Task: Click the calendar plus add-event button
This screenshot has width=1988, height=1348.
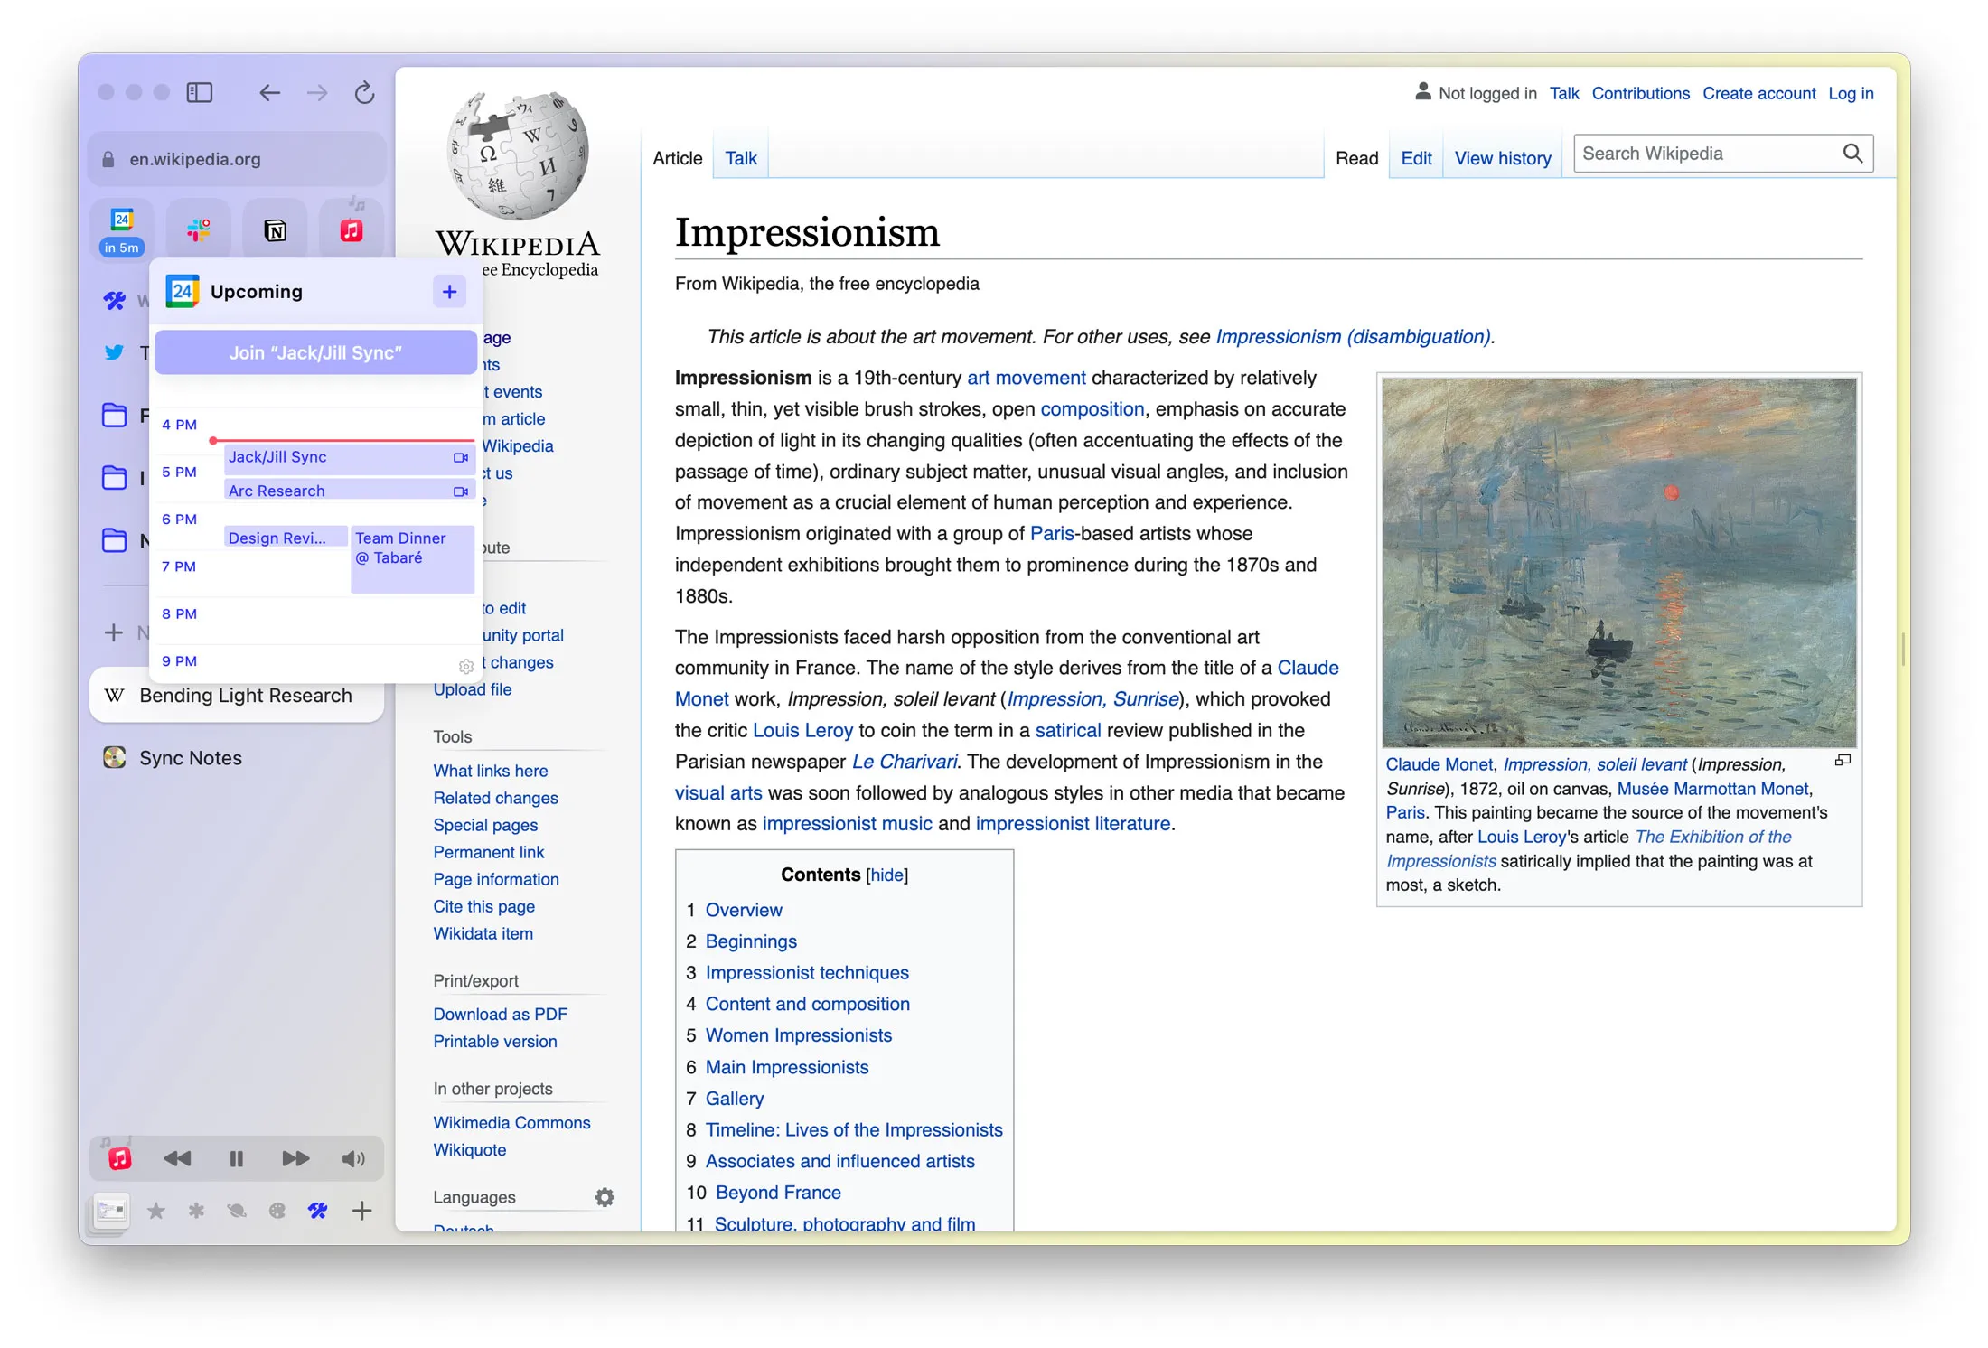Action: tap(449, 291)
